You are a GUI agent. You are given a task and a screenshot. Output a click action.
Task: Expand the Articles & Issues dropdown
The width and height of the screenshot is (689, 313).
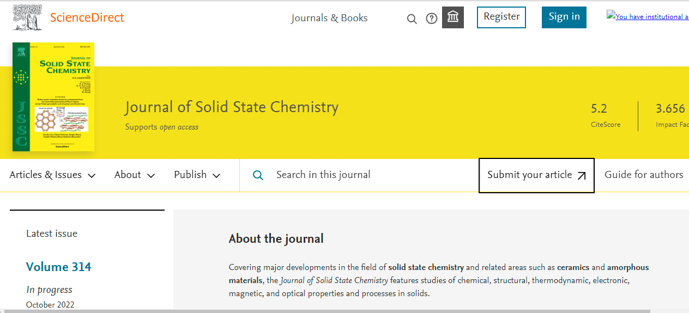click(53, 175)
